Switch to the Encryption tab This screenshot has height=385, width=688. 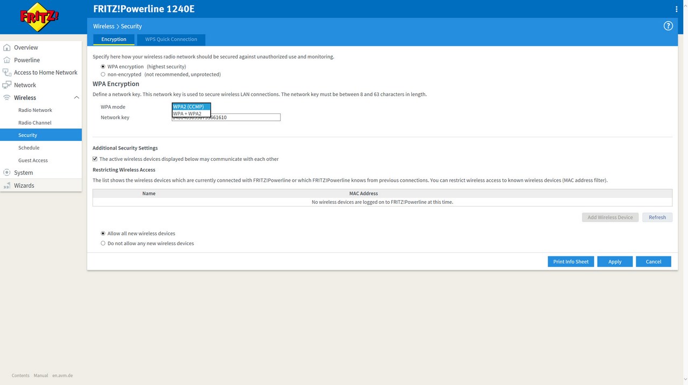(x=114, y=39)
